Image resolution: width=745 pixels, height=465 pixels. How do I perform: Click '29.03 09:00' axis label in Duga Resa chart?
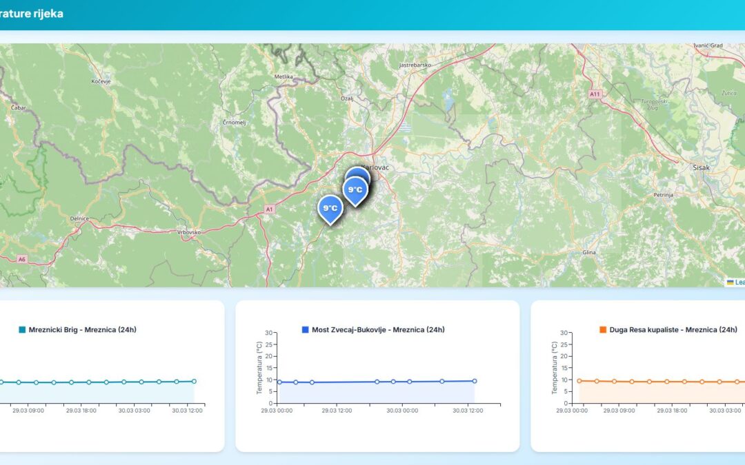click(619, 411)
